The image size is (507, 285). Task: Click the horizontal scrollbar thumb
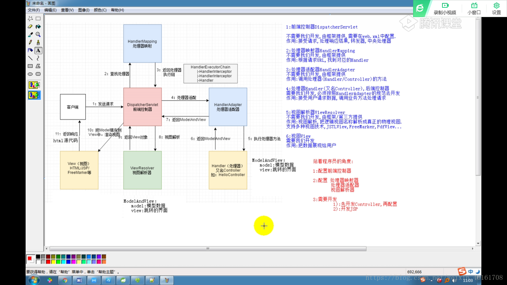point(208,249)
